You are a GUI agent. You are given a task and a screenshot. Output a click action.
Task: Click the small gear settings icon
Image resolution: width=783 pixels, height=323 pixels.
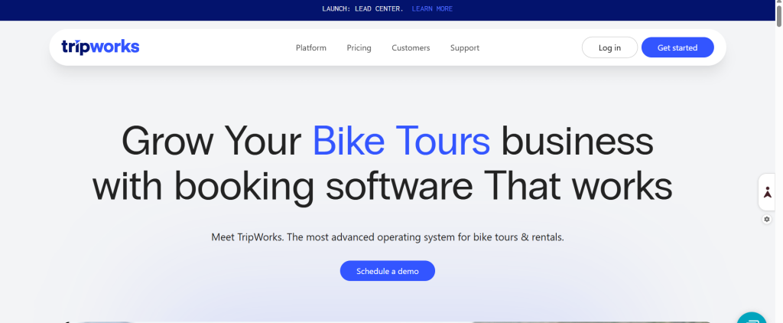pyautogui.click(x=767, y=219)
